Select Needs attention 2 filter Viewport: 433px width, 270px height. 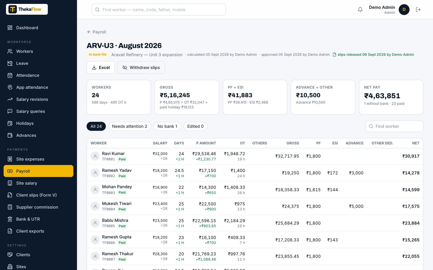(x=130, y=126)
